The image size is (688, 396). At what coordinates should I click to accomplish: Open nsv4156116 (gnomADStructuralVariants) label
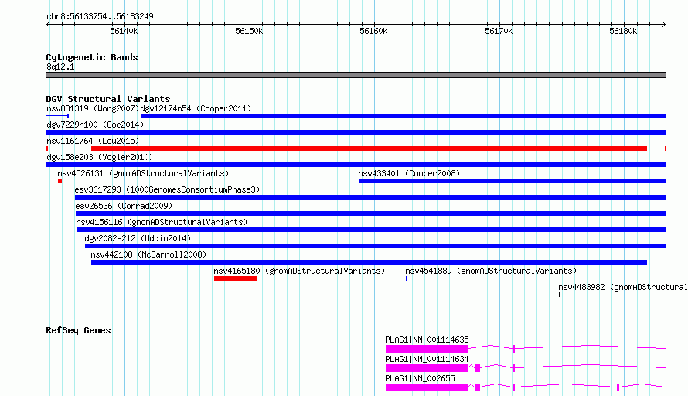162,222
